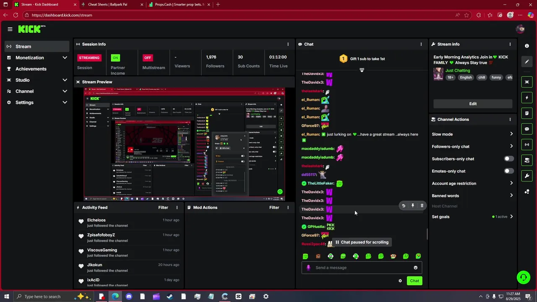537x302 pixels.
Task: Open the emoji picker in message box
Action: [x=416, y=268]
